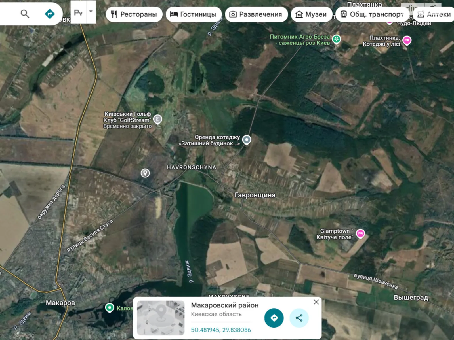
Task: Click the Плахтянка Котеджі lodging marker
Action: point(407,40)
